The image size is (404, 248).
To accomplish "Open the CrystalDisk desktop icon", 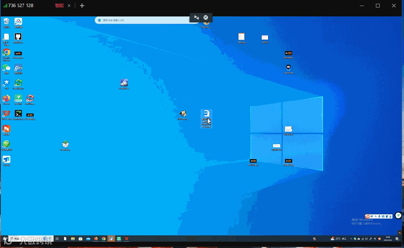I will [x=124, y=84].
